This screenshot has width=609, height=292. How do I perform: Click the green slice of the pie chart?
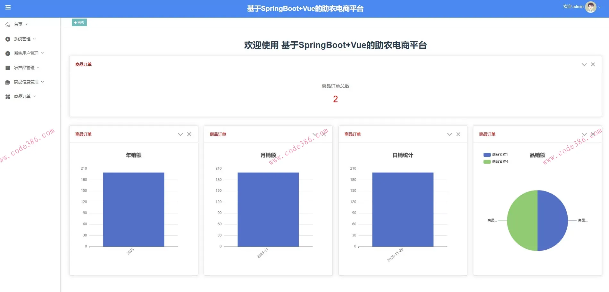point(522,221)
